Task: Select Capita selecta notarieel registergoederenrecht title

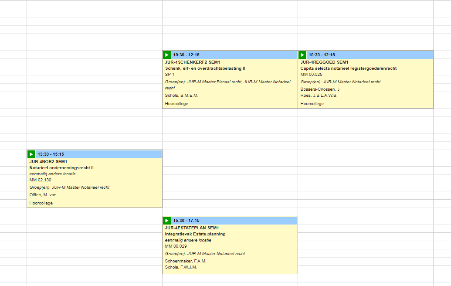Action: click(x=348, y=68)
